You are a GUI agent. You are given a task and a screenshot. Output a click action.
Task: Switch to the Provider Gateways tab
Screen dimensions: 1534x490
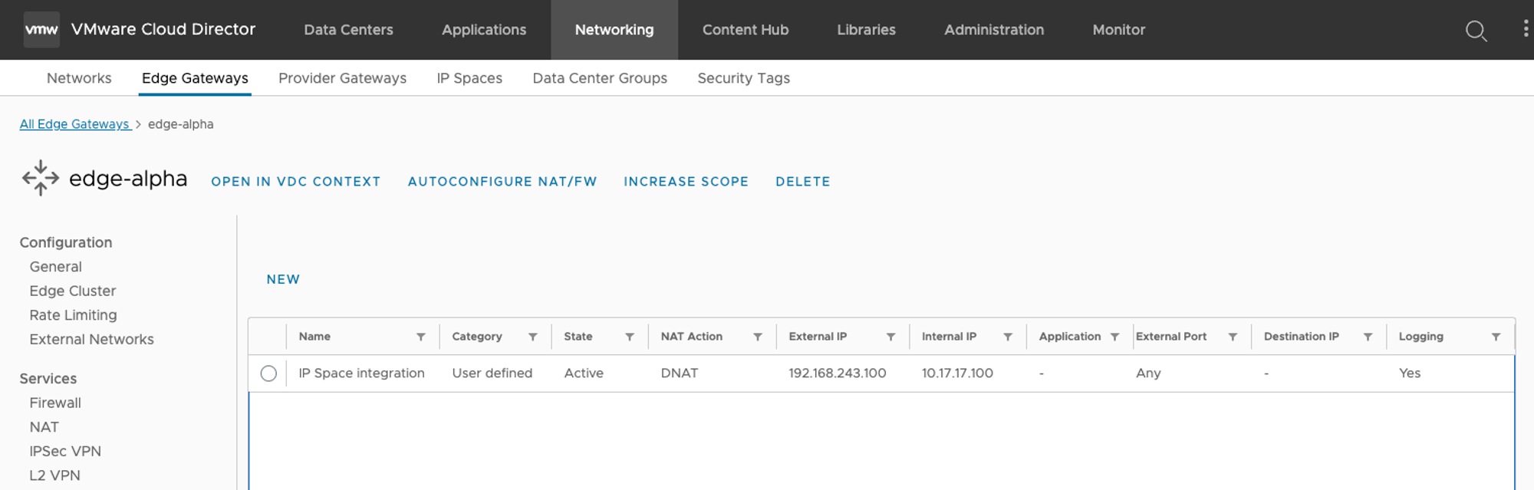[342, 78]
